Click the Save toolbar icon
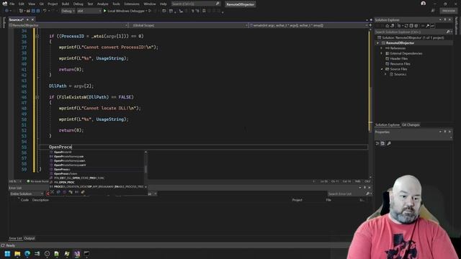461x259 pixels. click(x=33, y=11)
